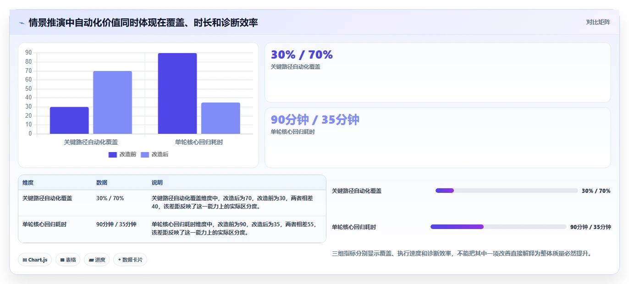Click the lightning icon beside the title

pos(22,23)
